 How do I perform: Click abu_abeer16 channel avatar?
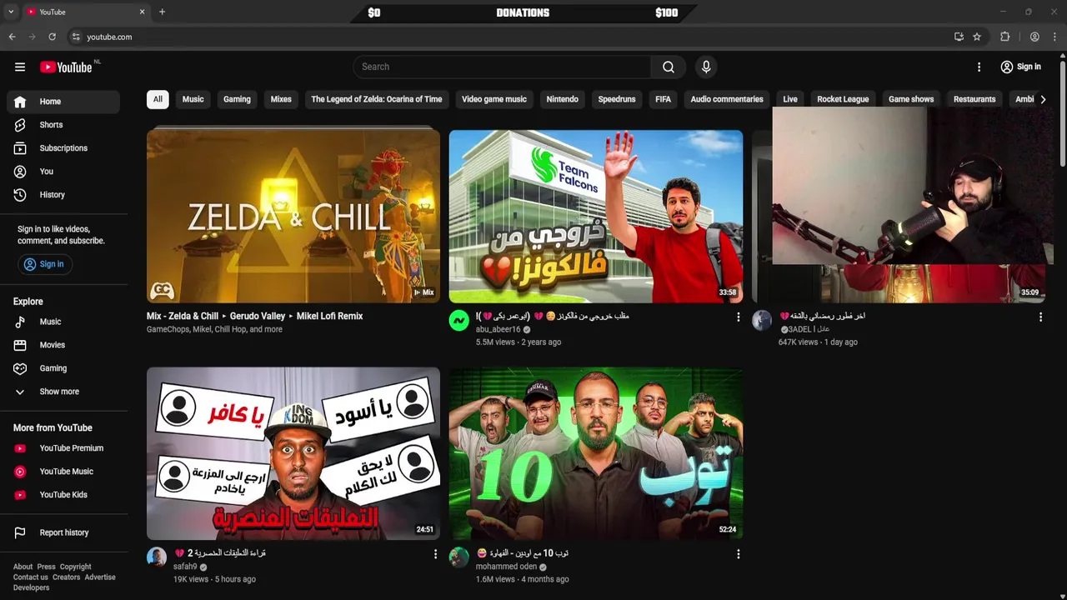click(x=459, y=321)
